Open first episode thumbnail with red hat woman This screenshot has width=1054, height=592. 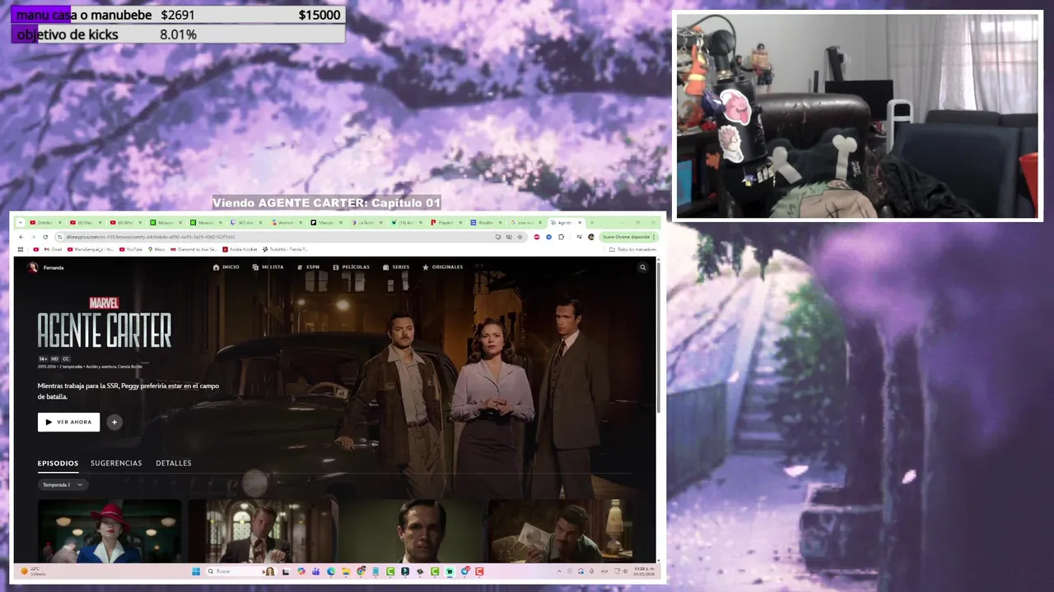pos(110,530)
